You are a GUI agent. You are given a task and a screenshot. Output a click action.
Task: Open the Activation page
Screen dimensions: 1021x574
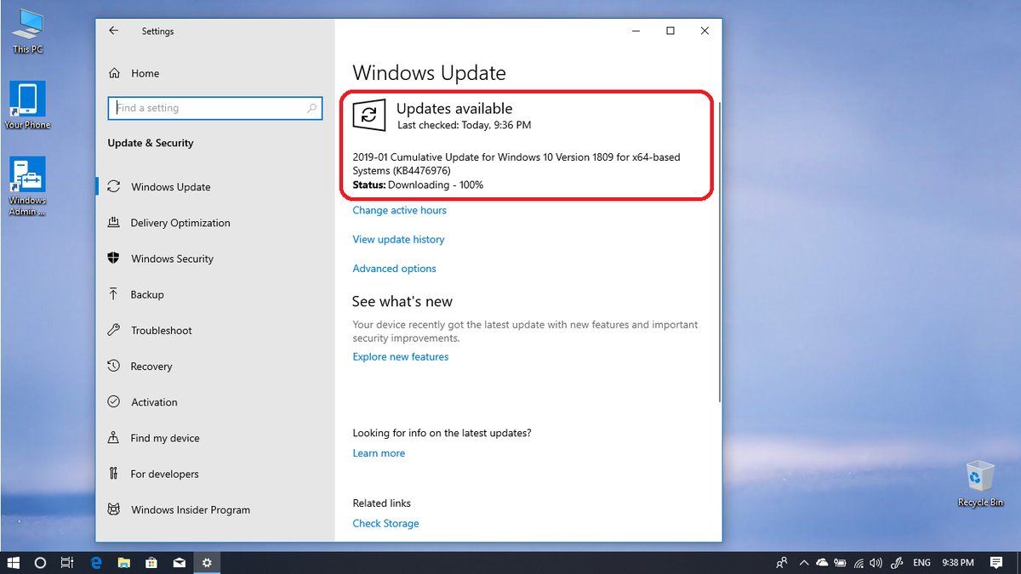(154, 402)
